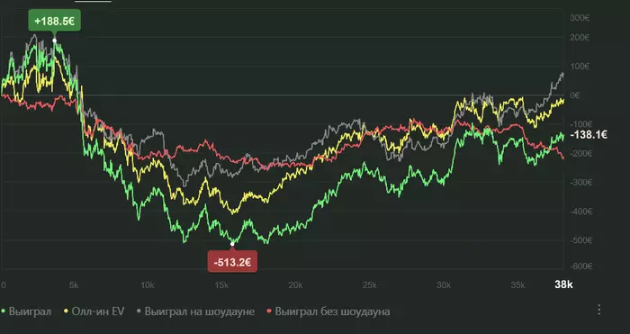Click the white peak point marker on green line
Screen dimensions: 630x334
point(55,41)
